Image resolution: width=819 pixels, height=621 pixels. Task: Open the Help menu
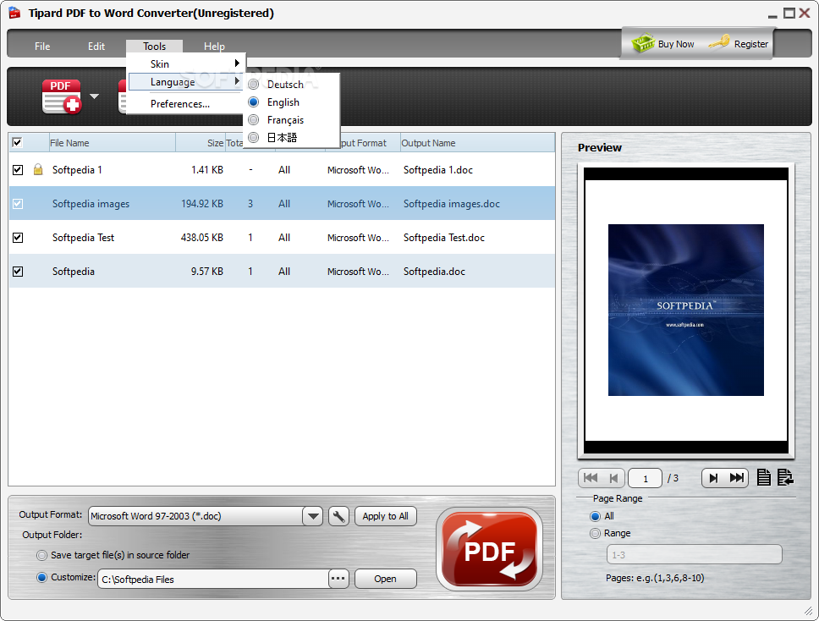(214, 46)
